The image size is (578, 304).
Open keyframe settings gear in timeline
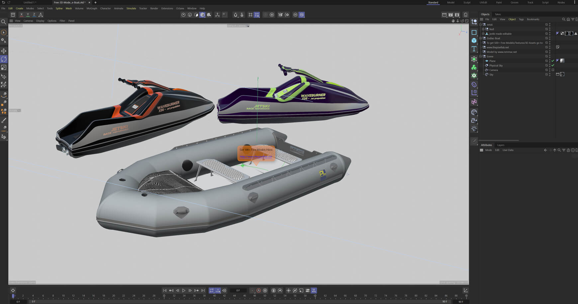pyautogui.click(x=265, y=290)
